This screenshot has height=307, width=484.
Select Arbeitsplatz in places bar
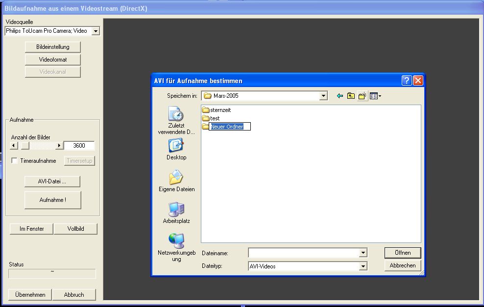tap(176, 213)
